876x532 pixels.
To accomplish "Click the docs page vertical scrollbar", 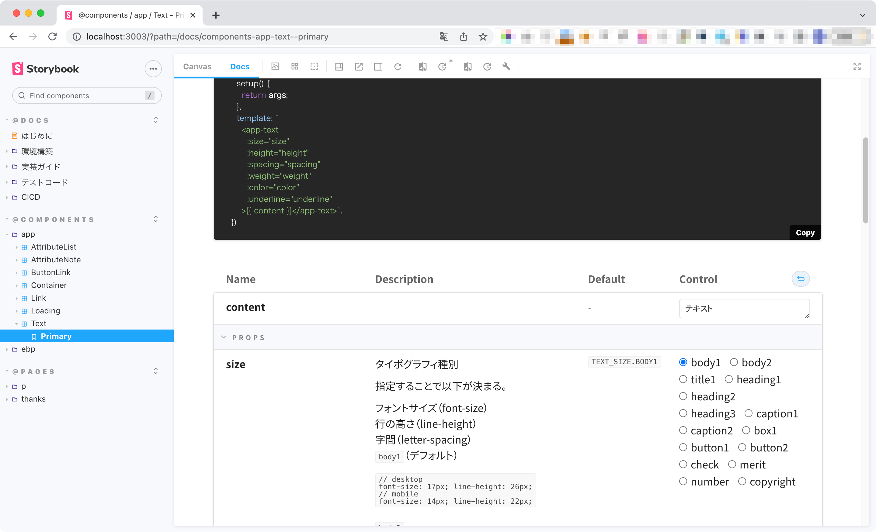I will (865, 180).
